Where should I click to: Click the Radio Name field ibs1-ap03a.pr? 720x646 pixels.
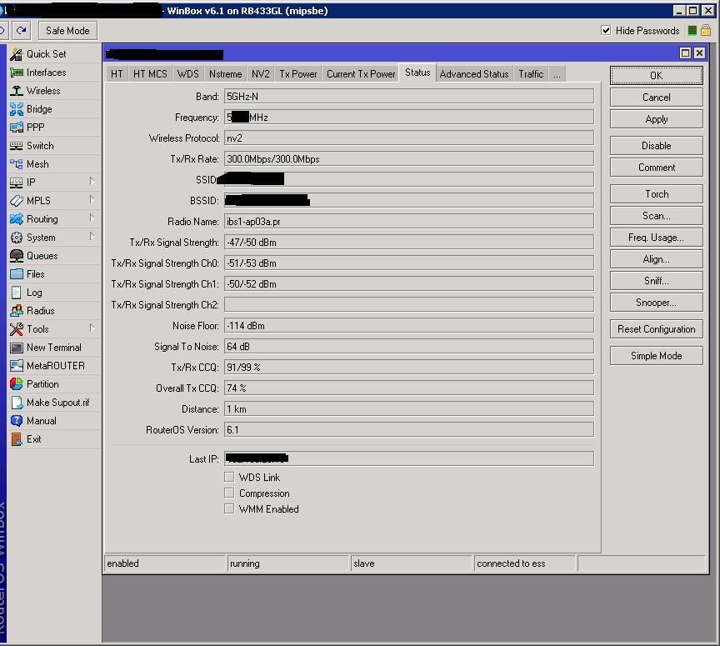tap(408, 222)
